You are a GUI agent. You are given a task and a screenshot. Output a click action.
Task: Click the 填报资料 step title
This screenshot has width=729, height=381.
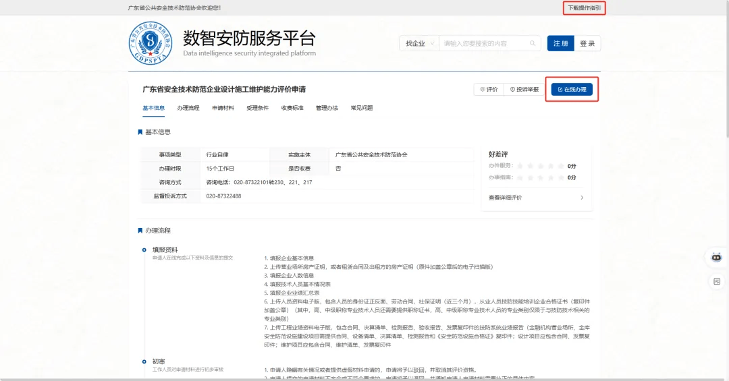(x=165, y=250)
